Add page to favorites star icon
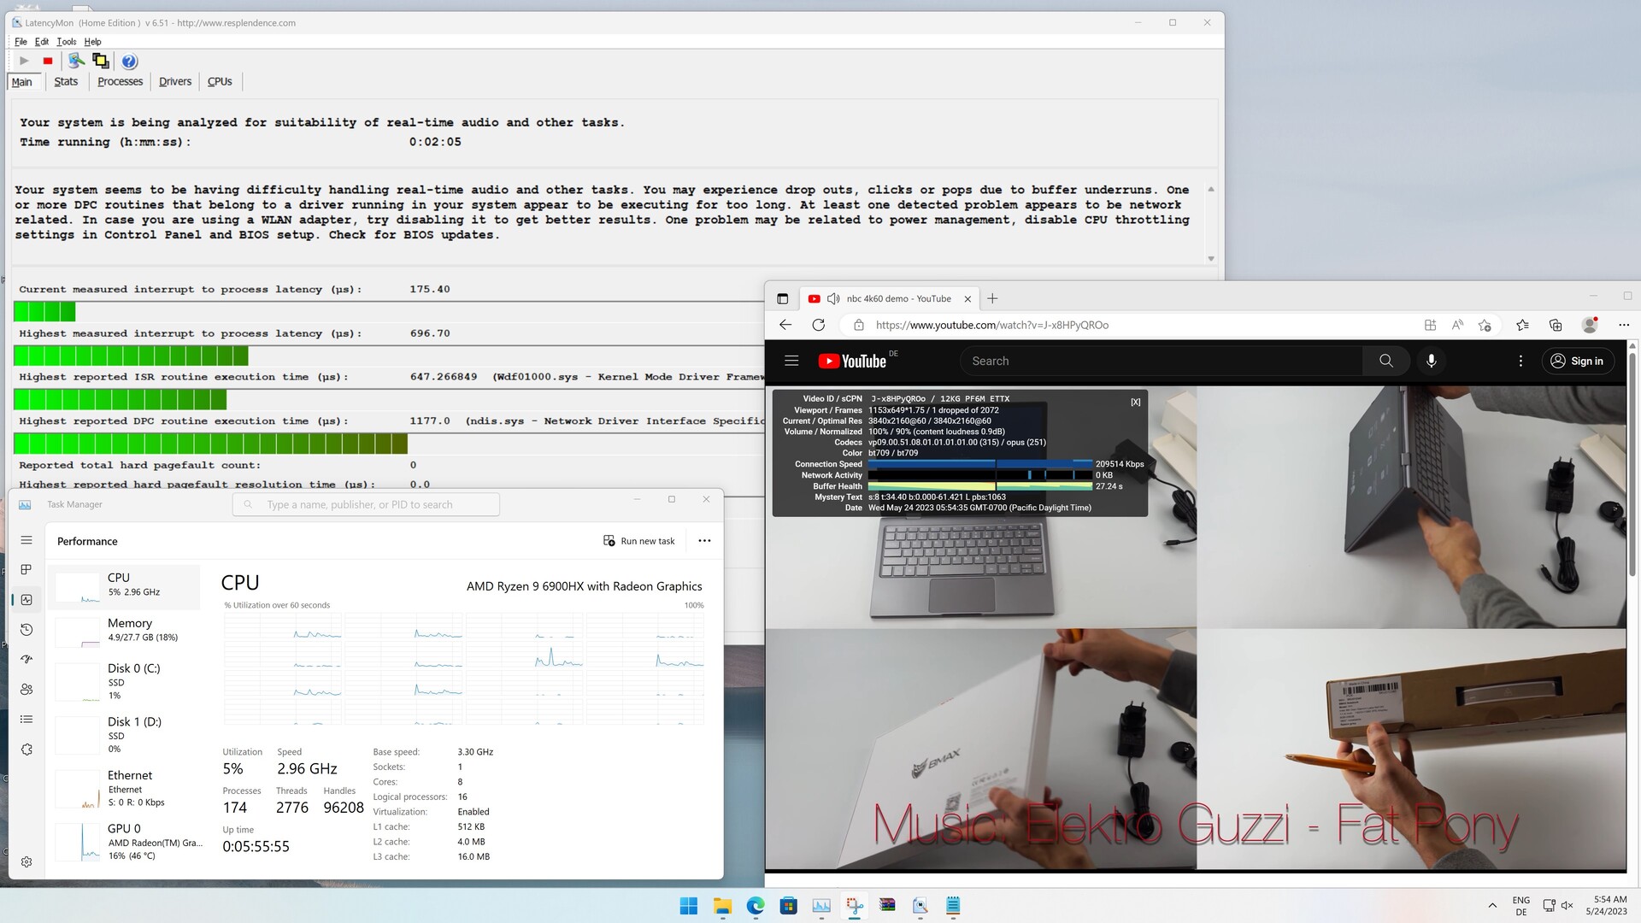 1485,325
